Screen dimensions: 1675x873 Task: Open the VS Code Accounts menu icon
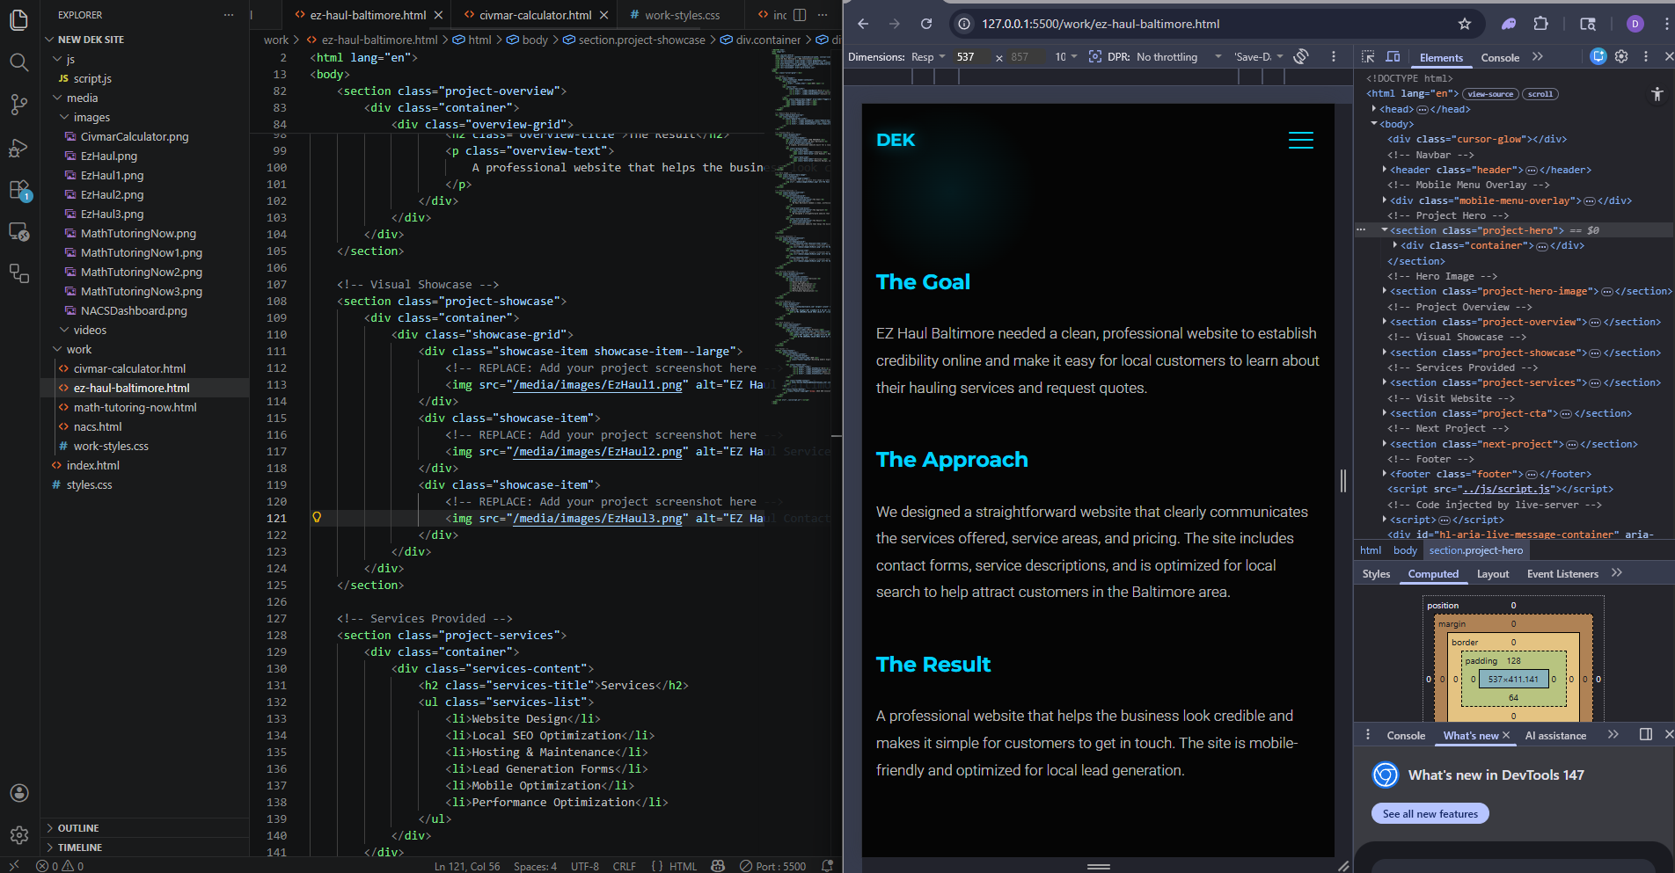18,793
